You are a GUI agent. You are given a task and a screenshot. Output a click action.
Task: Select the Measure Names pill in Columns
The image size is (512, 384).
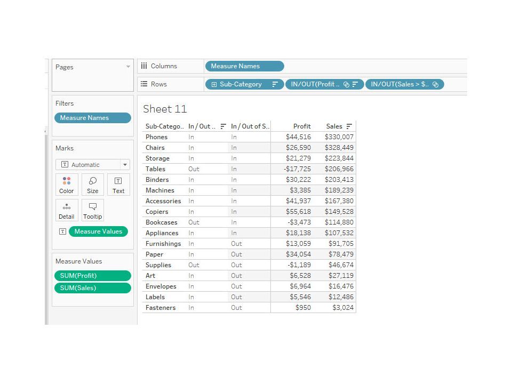pos(245,66)
